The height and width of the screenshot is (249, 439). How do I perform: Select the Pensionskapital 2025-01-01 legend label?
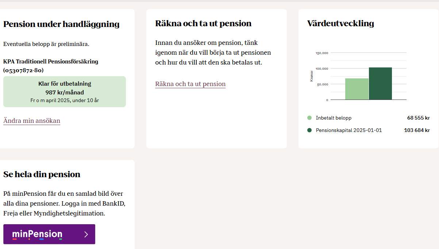(x=349, y=130)
